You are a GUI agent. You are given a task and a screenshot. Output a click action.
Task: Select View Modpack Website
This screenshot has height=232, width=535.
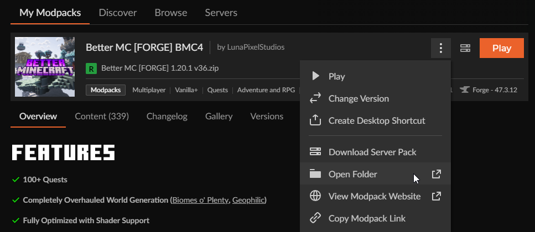375,196
